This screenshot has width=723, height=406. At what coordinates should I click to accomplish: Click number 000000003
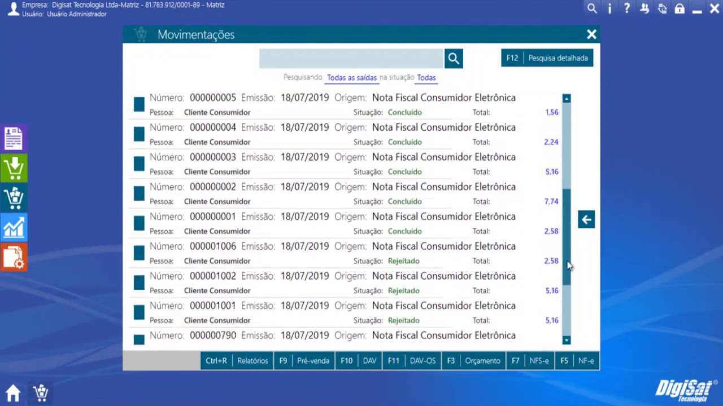(x=213, y=157)
